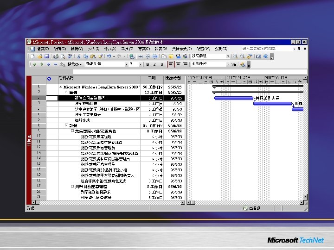This screenshot has height=250, width=334.
Task: Click the Paste clipboard icon
Action: [93, 56]
